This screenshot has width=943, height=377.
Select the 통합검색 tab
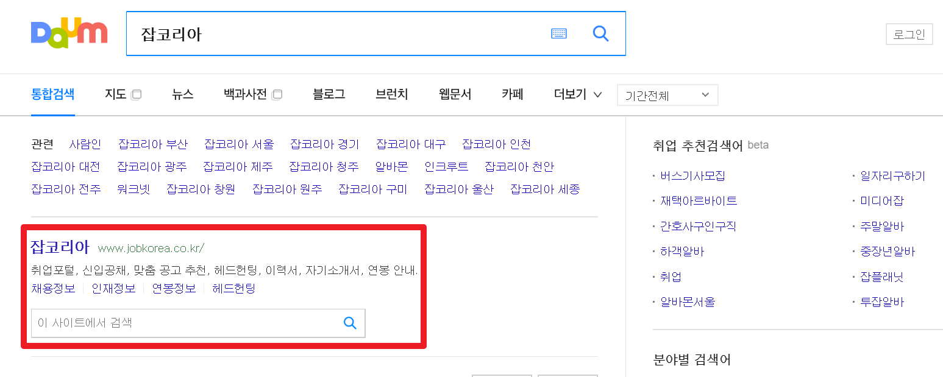(x=53, y=94)
